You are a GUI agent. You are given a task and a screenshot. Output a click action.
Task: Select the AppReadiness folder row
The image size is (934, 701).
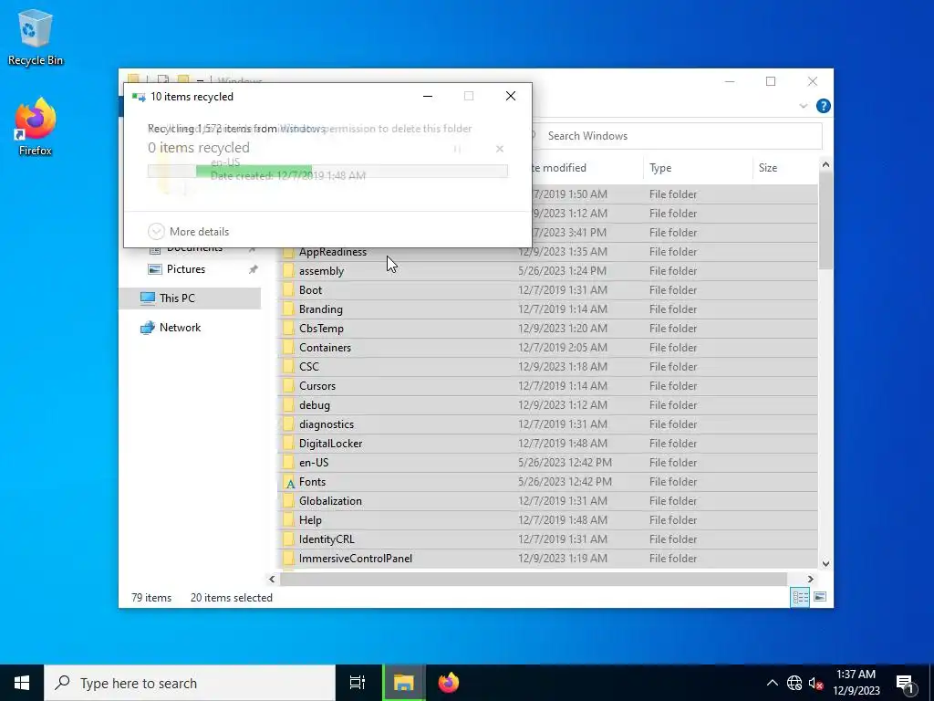tap(548, 252)
